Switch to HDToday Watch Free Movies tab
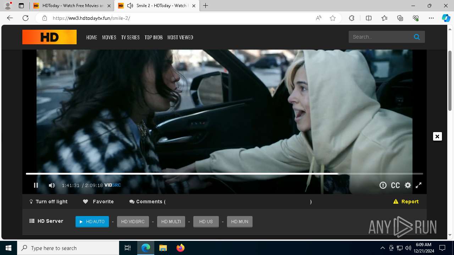This screenshot has height=255, width=454. coord(71,6)
